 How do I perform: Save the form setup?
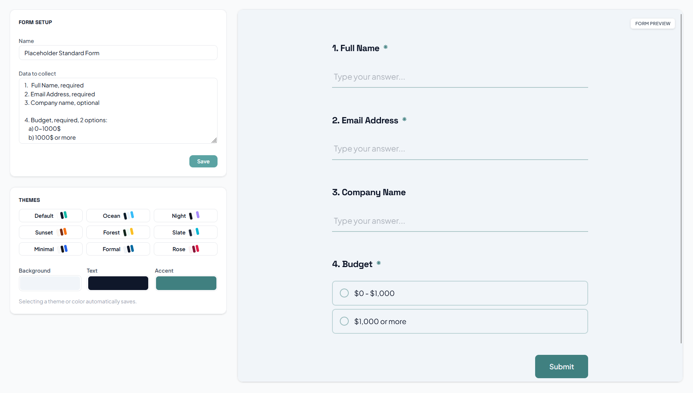[203, 161]
